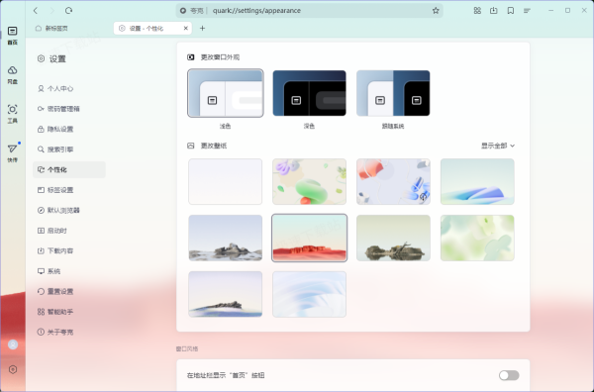Open 快传 quick transfer in the left dock

tap(13, 153)
